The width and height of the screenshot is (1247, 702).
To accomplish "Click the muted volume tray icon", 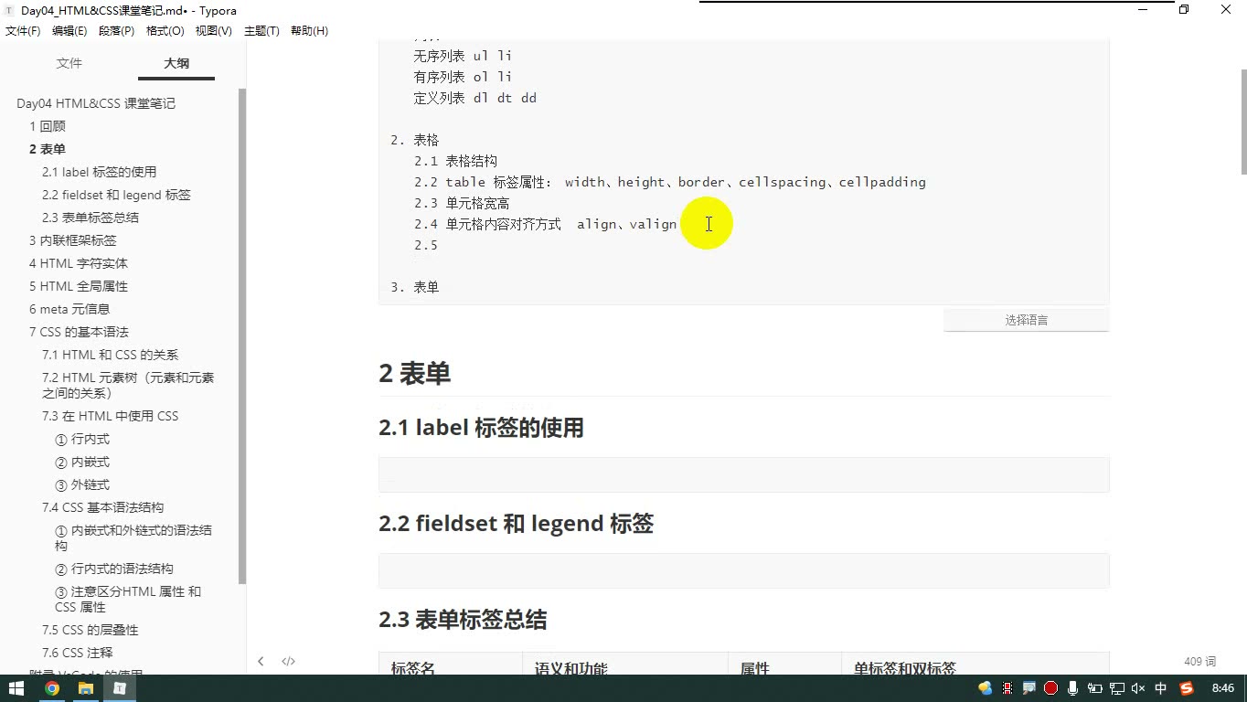I will 1138,688.
